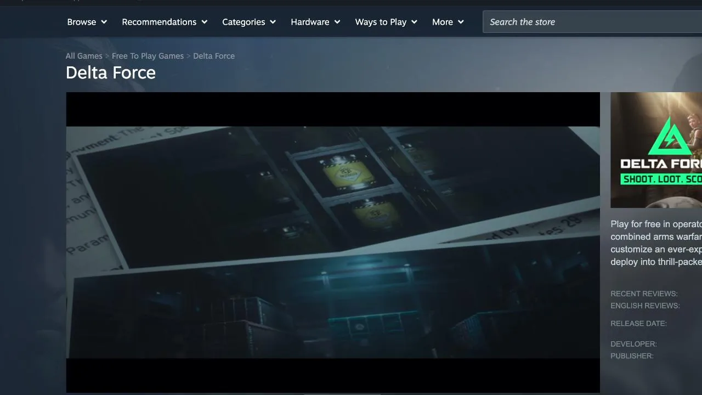Click the DEVELOPER label
This screenshot has width=702, height=395.
click(x=633, y=344)
